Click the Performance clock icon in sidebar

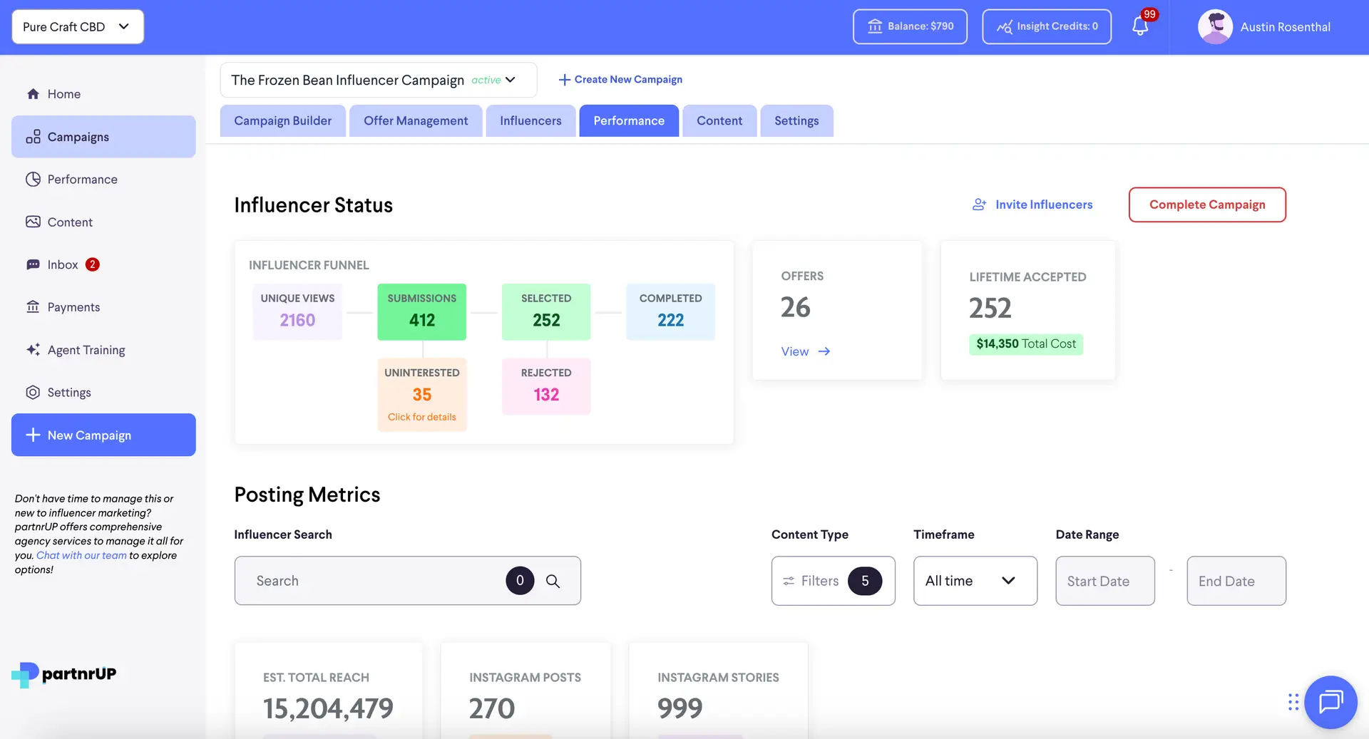point(33,179)
